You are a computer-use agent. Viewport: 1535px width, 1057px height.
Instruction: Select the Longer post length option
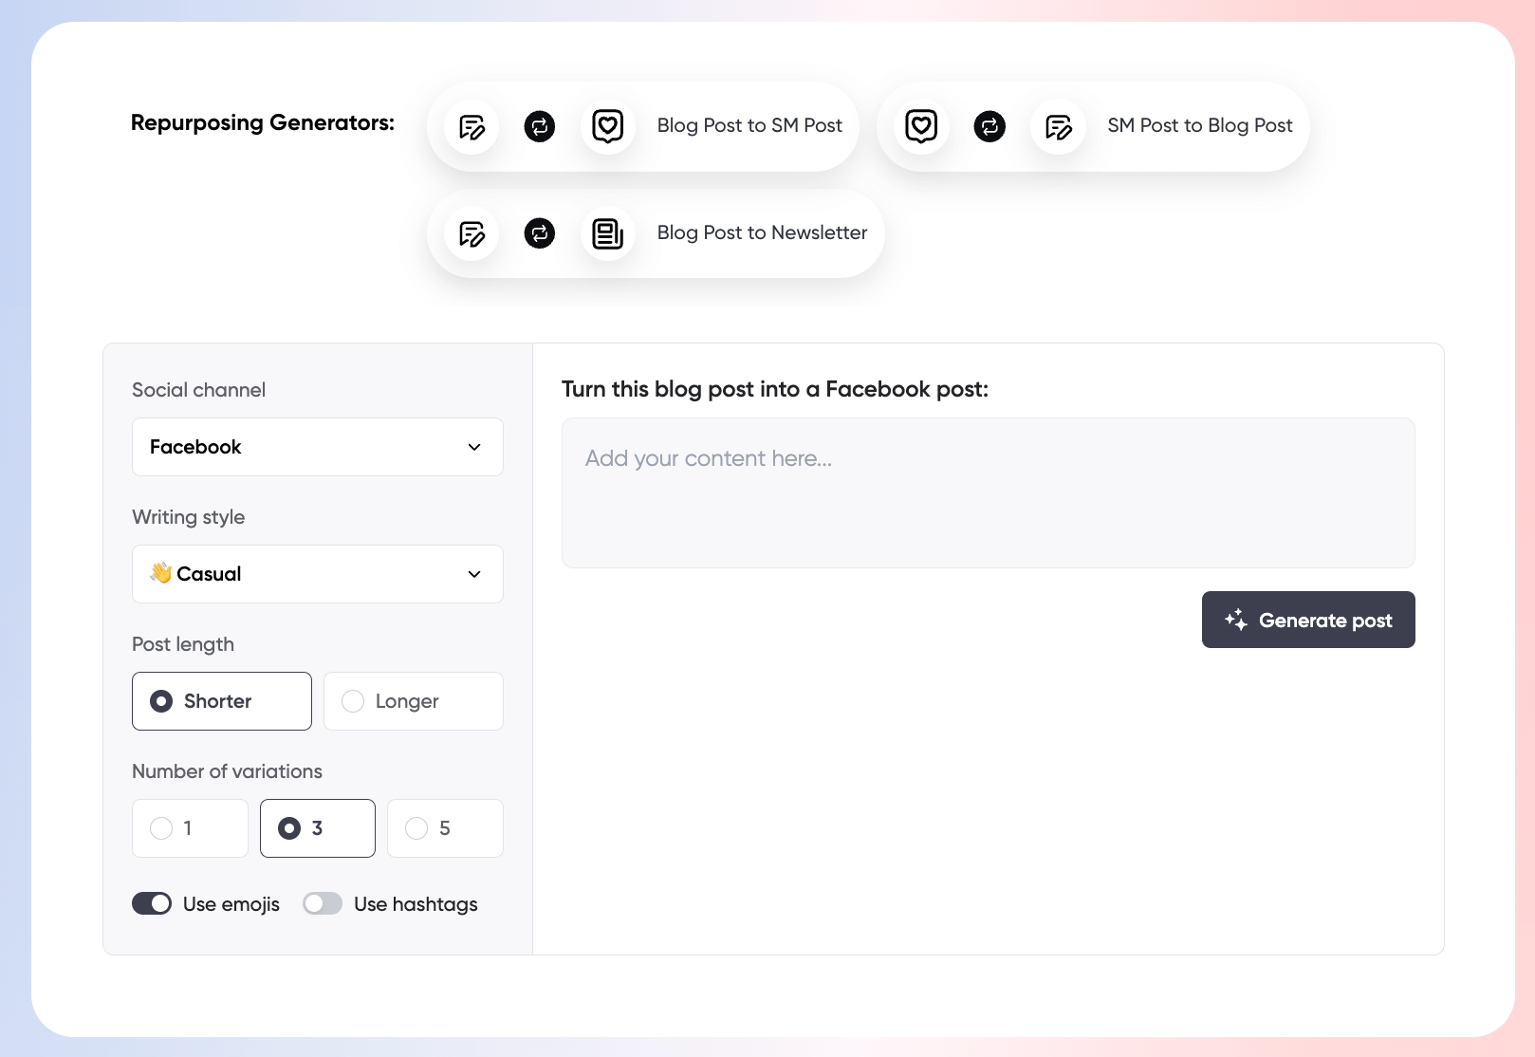pyautogui.click(x=413, y=701)
